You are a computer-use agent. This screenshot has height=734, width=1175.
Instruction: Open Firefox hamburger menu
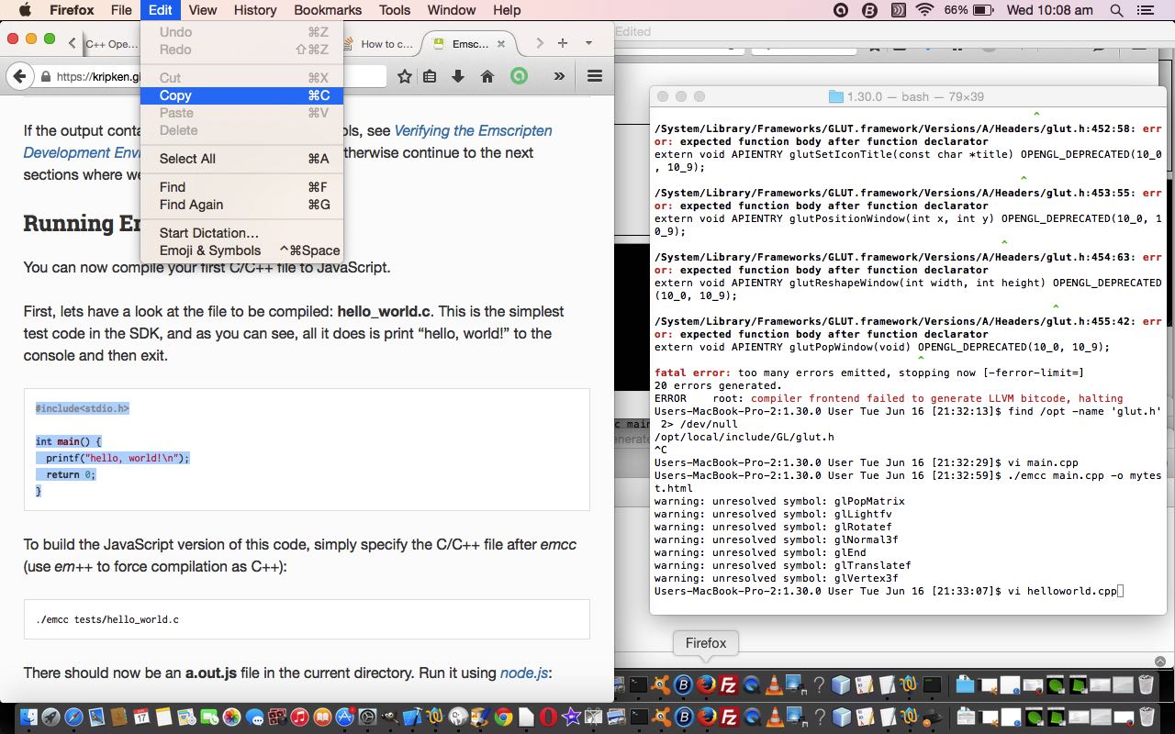point(595,76)
